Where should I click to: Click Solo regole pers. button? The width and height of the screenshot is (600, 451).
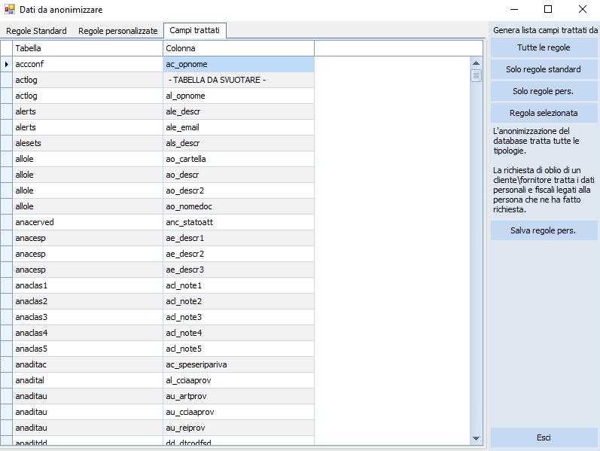(544, 91)
